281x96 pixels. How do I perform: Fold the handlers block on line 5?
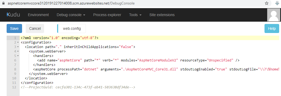tap(18, 56)
